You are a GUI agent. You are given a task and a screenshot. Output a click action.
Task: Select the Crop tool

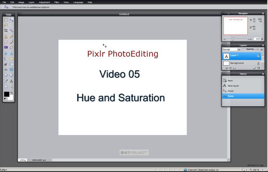click(6, 31)
